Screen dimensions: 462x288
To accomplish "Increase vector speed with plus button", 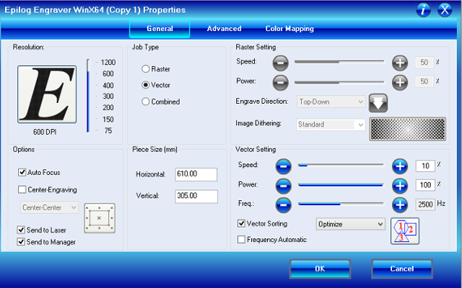I will point(400,166).
